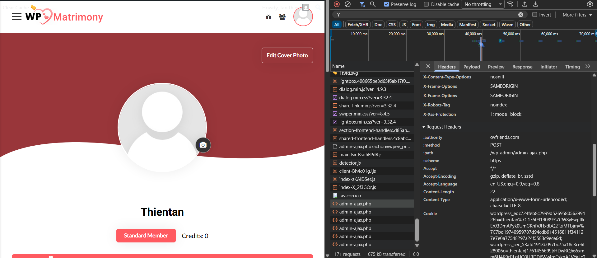Image resolution: width=597 pixels, height=258 pixels.
Task: Open DevTools network search
Action: 373,4
